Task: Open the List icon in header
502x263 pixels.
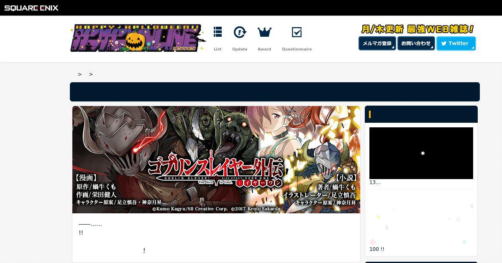Action: tap(218, 32)
